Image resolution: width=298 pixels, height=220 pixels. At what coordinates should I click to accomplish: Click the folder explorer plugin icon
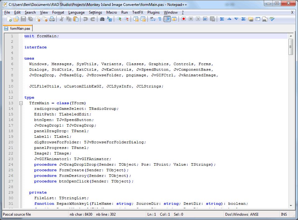[x=251, y=19]
